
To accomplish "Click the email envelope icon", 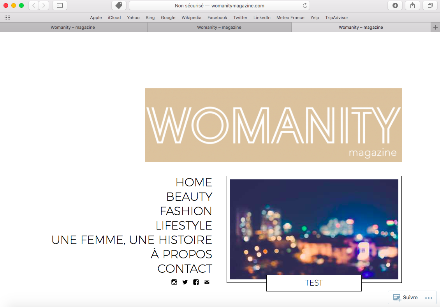I will pos(207,282).
